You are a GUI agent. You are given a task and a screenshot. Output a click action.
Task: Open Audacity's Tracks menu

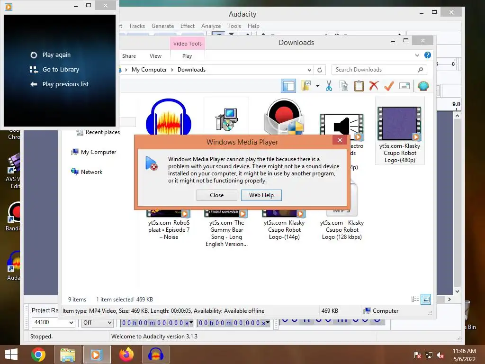click(x=137, y=26)
